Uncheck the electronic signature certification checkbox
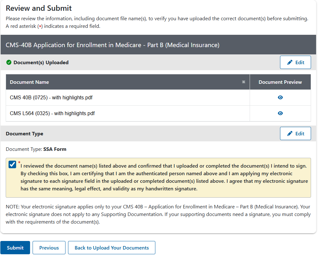 (x=13, y=165)
